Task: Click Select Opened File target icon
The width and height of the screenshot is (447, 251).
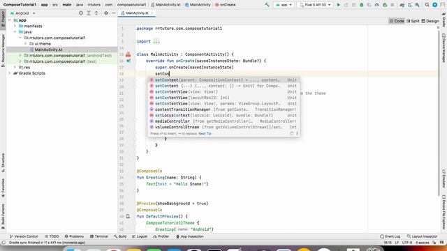Action: point(81,13)
